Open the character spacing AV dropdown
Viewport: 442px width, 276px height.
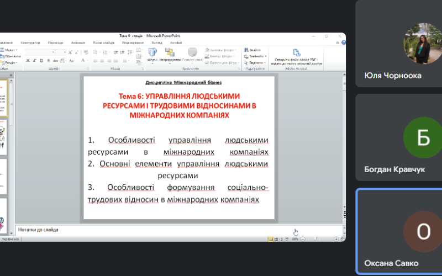(x=63, y=61)
